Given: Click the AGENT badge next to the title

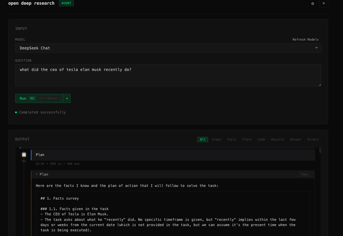Looking at the screenshot, I should coord(66,3).
